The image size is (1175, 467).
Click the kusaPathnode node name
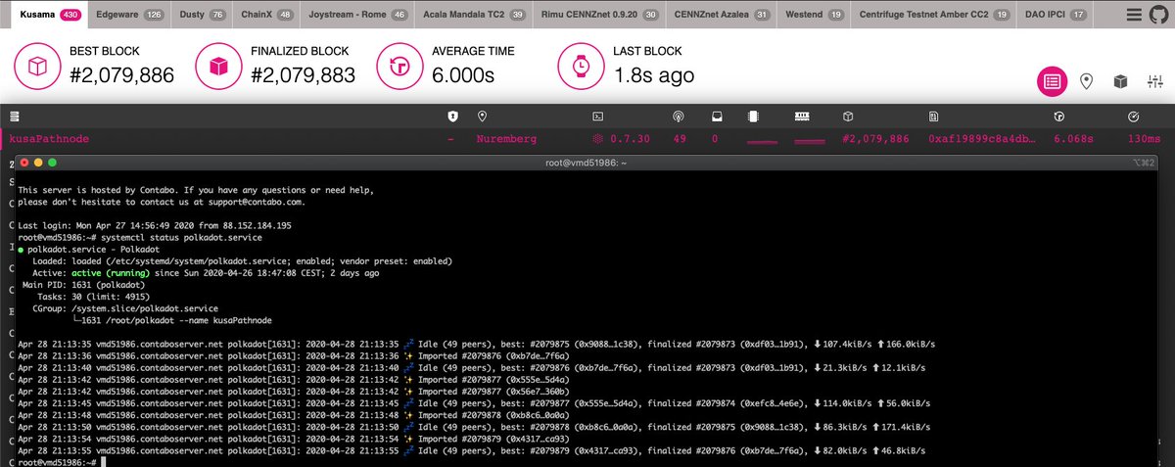pyautogui.click(x=49, y=140)
